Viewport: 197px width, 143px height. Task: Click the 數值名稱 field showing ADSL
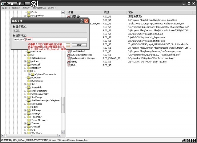click(x=50, y=31)
